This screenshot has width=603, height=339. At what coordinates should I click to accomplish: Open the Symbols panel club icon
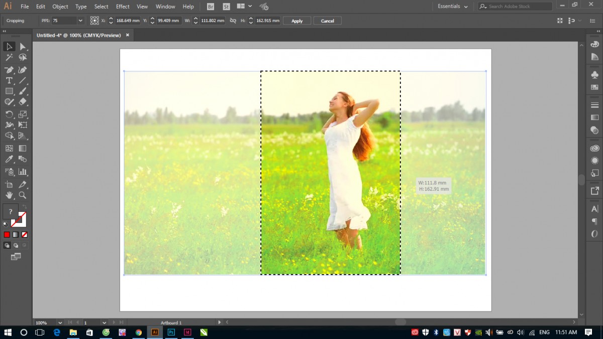[594, 75]
